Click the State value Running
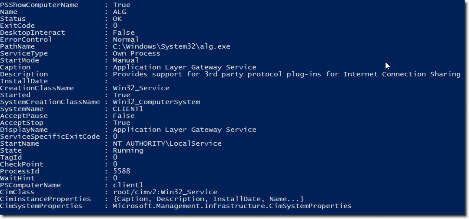The image size is (469, 219). 128,150
